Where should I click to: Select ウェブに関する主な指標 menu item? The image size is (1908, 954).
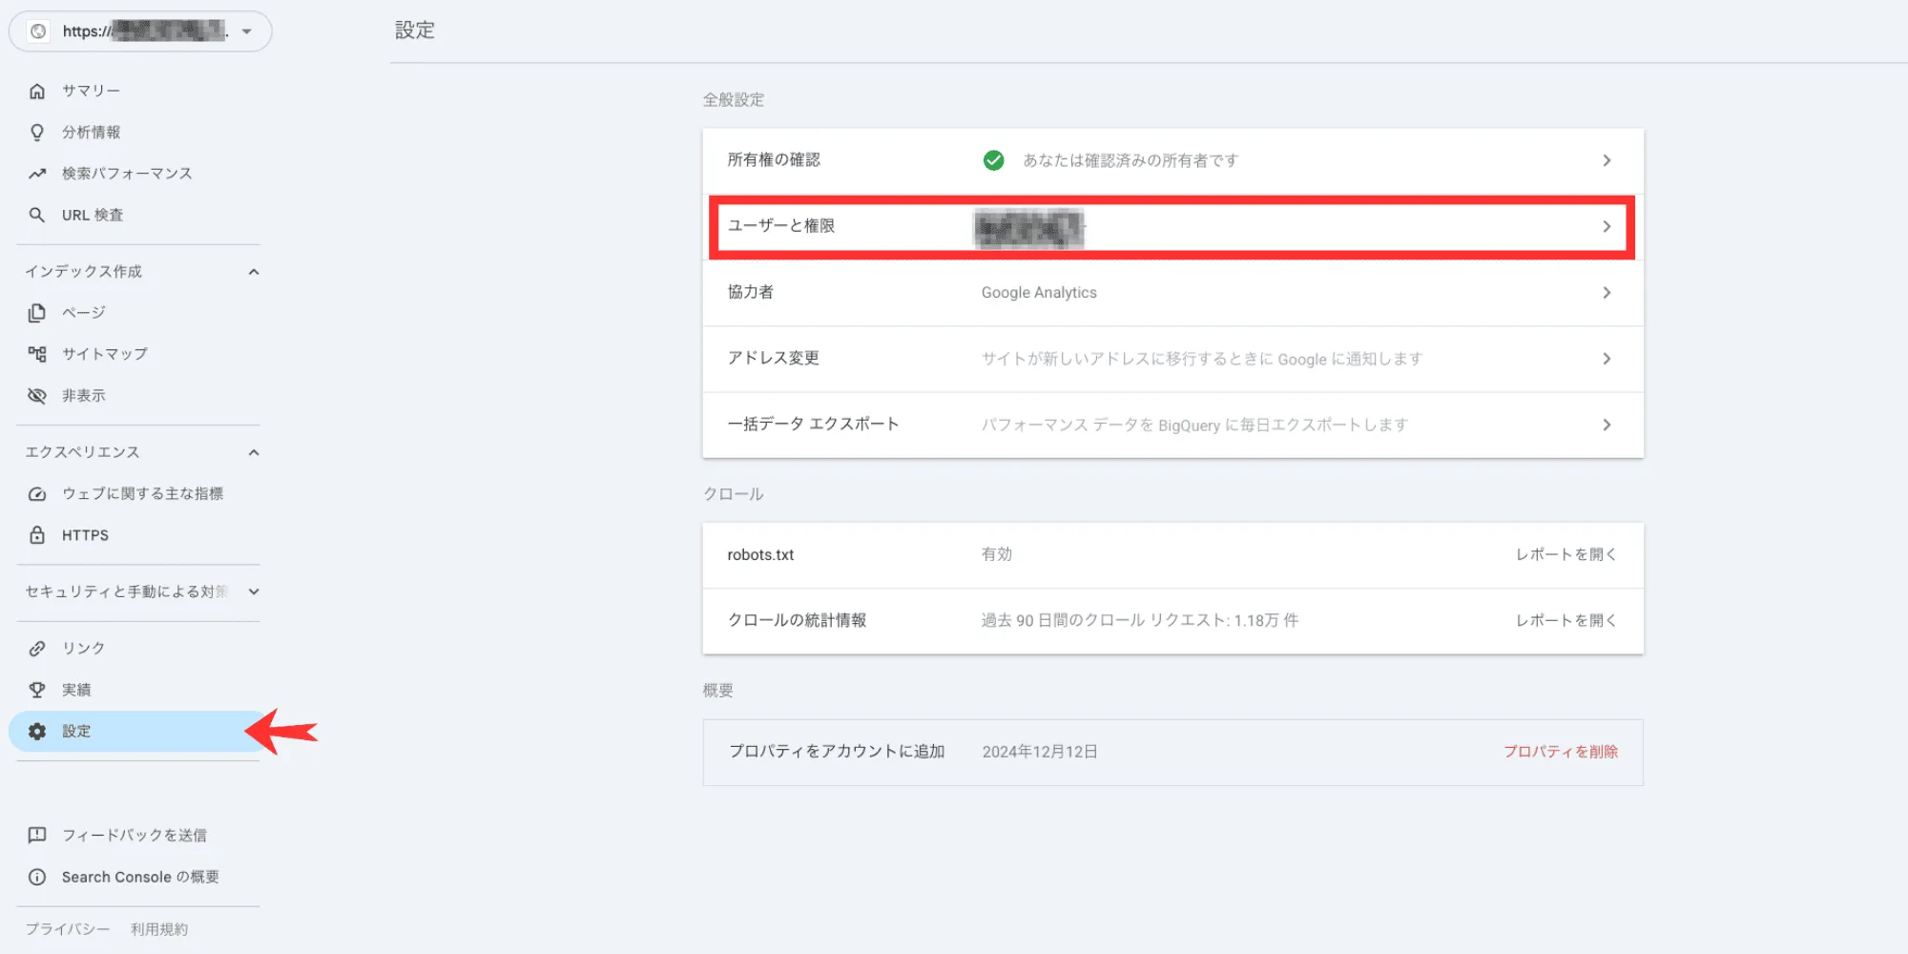[143, 494]
